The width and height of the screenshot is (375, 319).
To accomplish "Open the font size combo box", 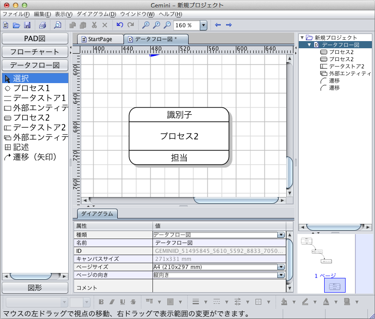I will [80, 302].
